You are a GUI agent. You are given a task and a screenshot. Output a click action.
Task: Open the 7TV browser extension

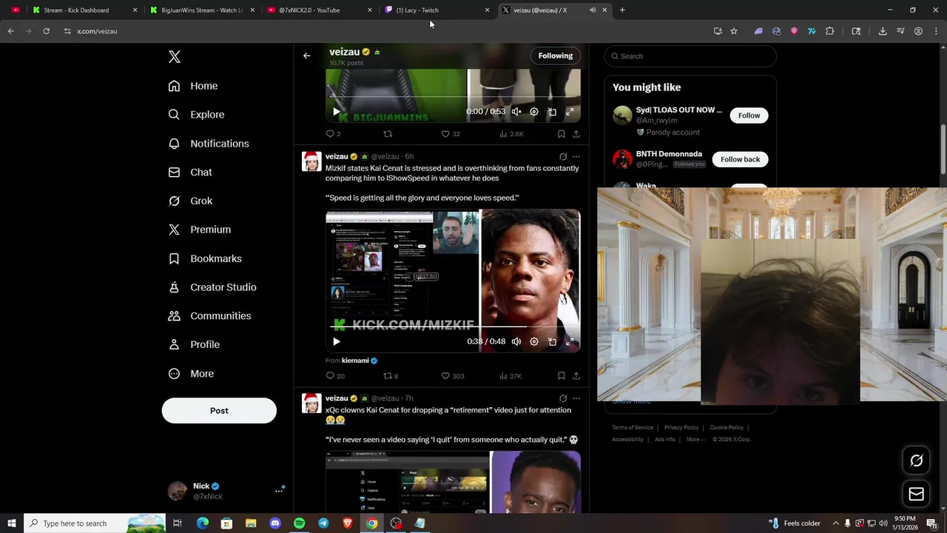click(812, 31)
